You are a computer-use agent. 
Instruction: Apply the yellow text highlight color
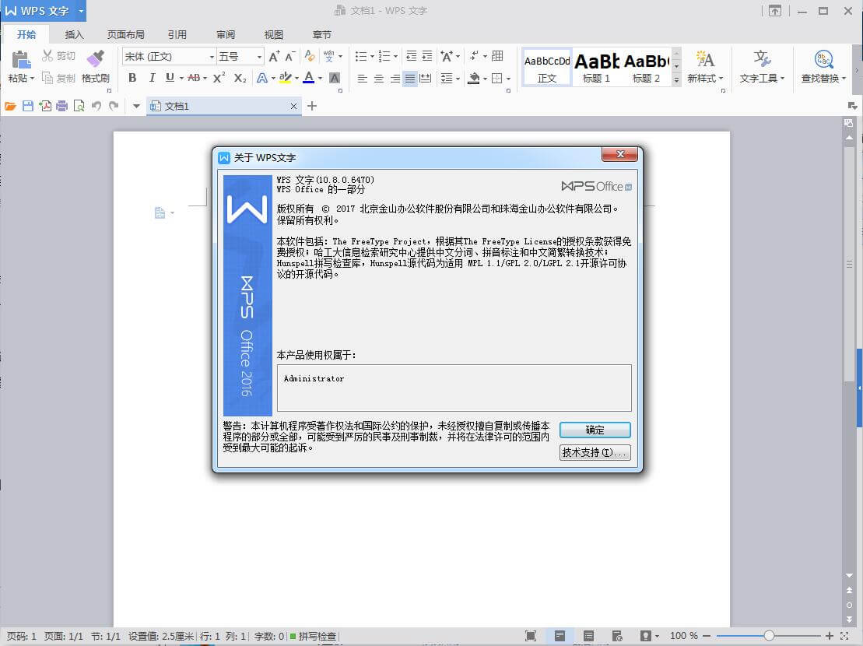click(x=285, y=78)
